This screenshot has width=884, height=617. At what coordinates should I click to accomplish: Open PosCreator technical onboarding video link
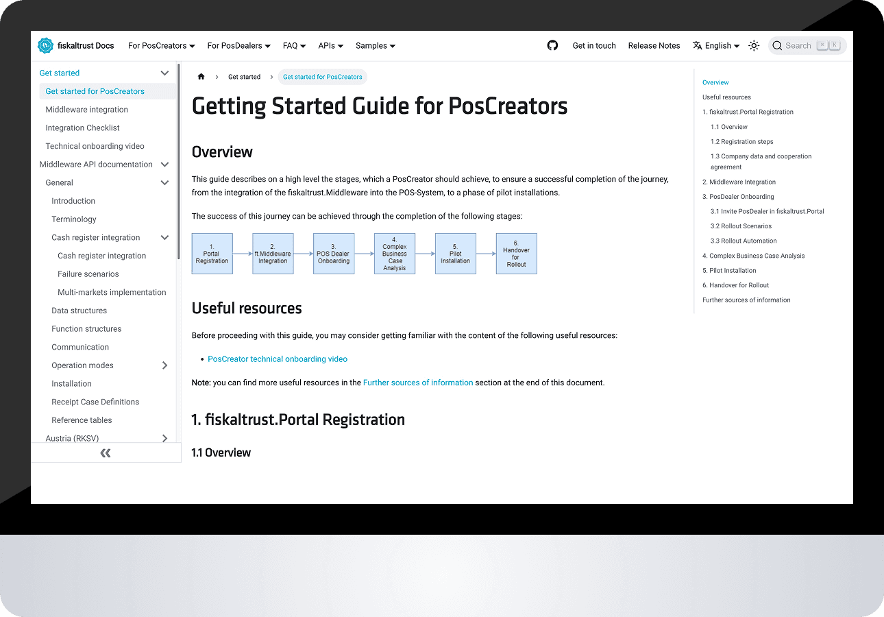[278, 359]
